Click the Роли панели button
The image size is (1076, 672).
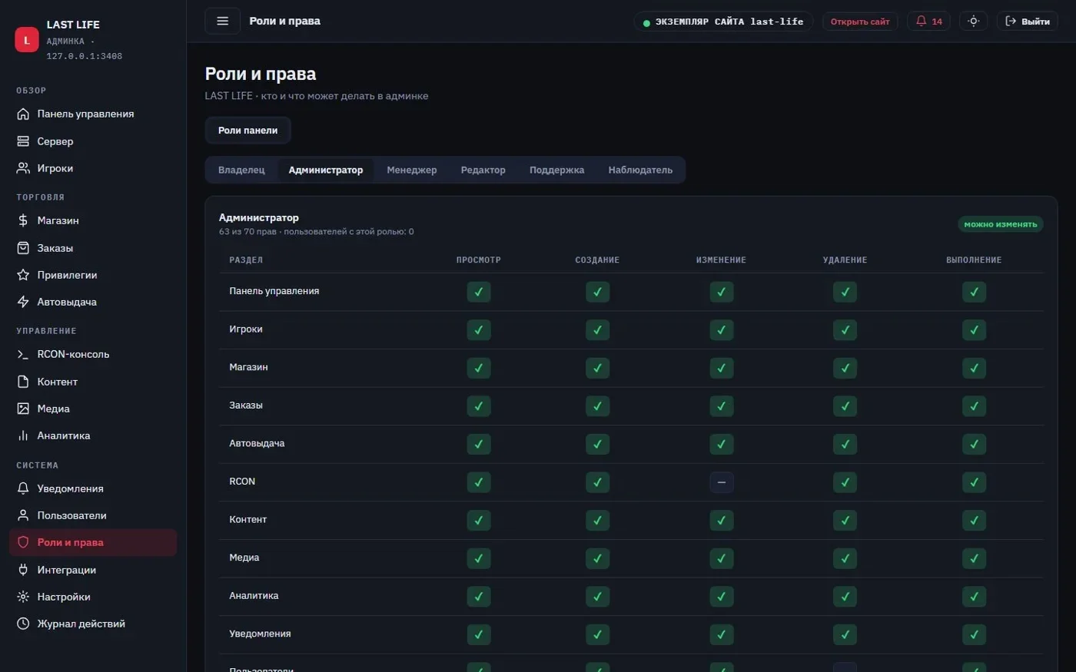247,131
